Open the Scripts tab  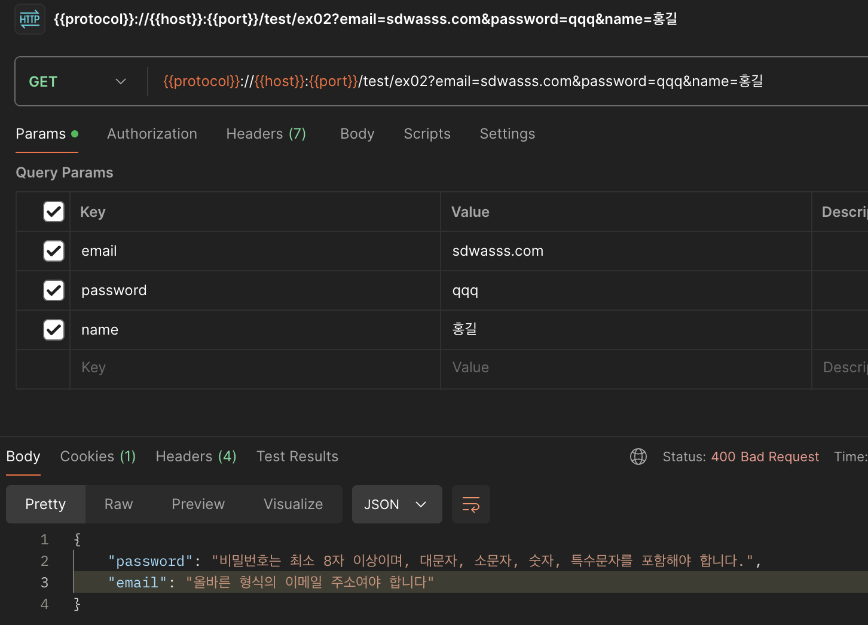point(427,134)
